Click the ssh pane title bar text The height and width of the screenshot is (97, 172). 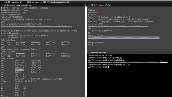[18, 5]
